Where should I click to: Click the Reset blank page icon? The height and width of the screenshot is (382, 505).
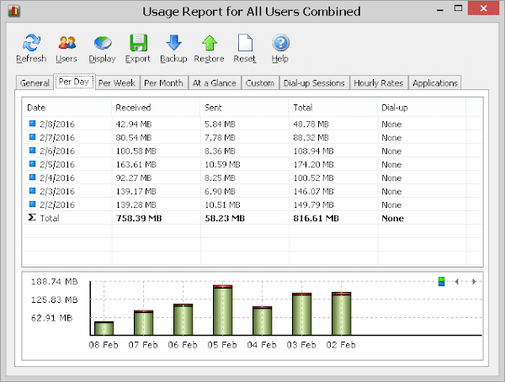tap(245, 43)
